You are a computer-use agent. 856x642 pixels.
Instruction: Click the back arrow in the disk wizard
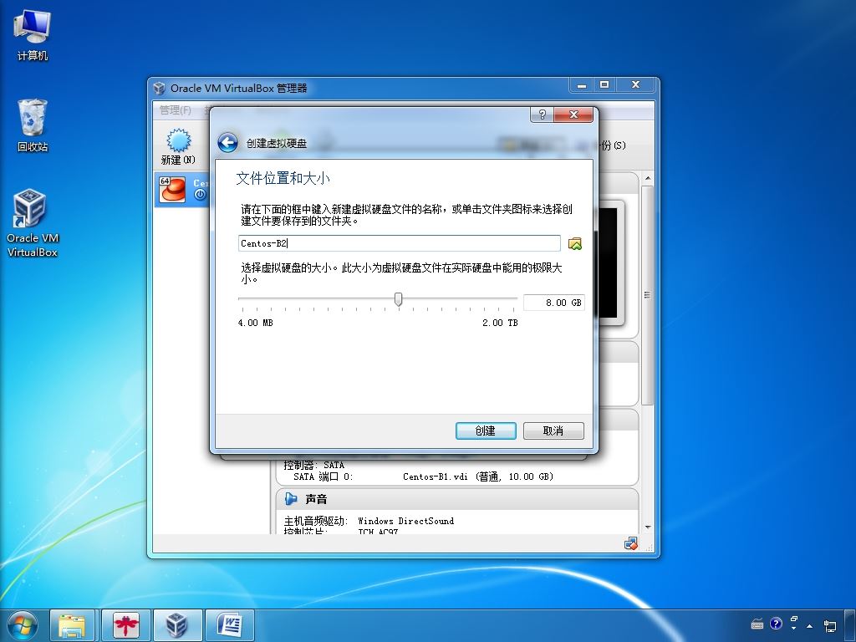[x=227, y=143]
